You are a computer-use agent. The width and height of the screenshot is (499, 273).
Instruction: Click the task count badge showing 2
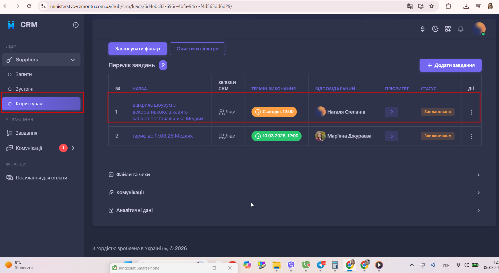(x=163, y=65)
